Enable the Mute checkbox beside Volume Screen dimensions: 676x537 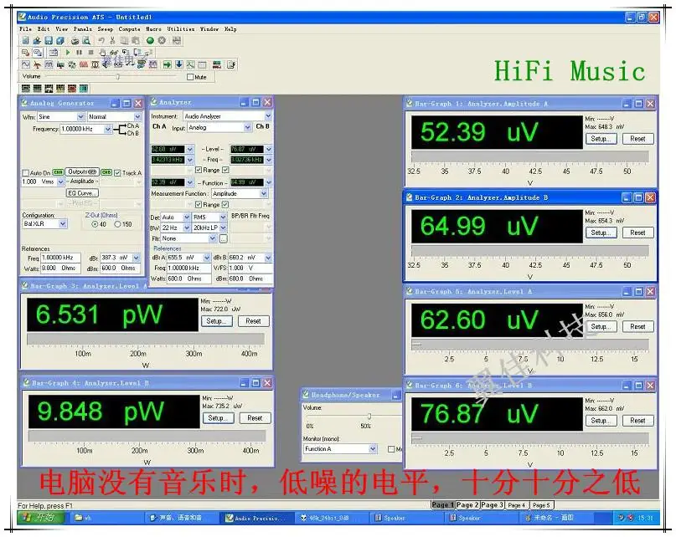[x=190, y=77]
